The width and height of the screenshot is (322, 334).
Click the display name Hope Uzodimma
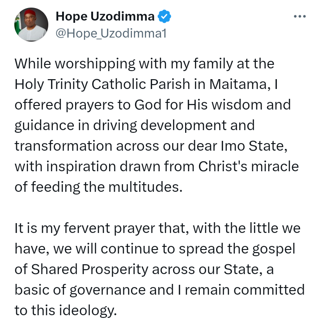tap(105, 17)
